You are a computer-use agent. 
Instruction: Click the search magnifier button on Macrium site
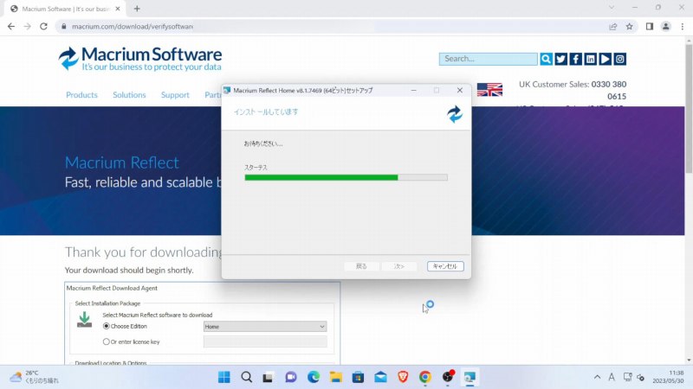(x=546, y=59)
